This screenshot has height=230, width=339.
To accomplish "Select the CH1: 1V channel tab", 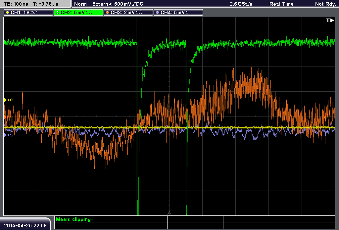I will tap(28, 13).
